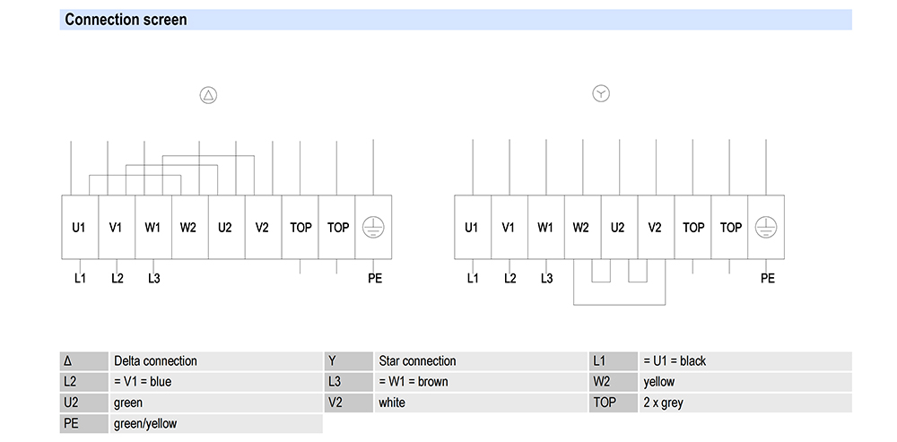Select the "2 x grey" legend cell
This screenshot has height=442, width=897.
(x=663, y=403)
